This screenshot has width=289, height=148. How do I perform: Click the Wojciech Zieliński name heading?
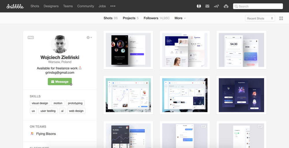60,57
